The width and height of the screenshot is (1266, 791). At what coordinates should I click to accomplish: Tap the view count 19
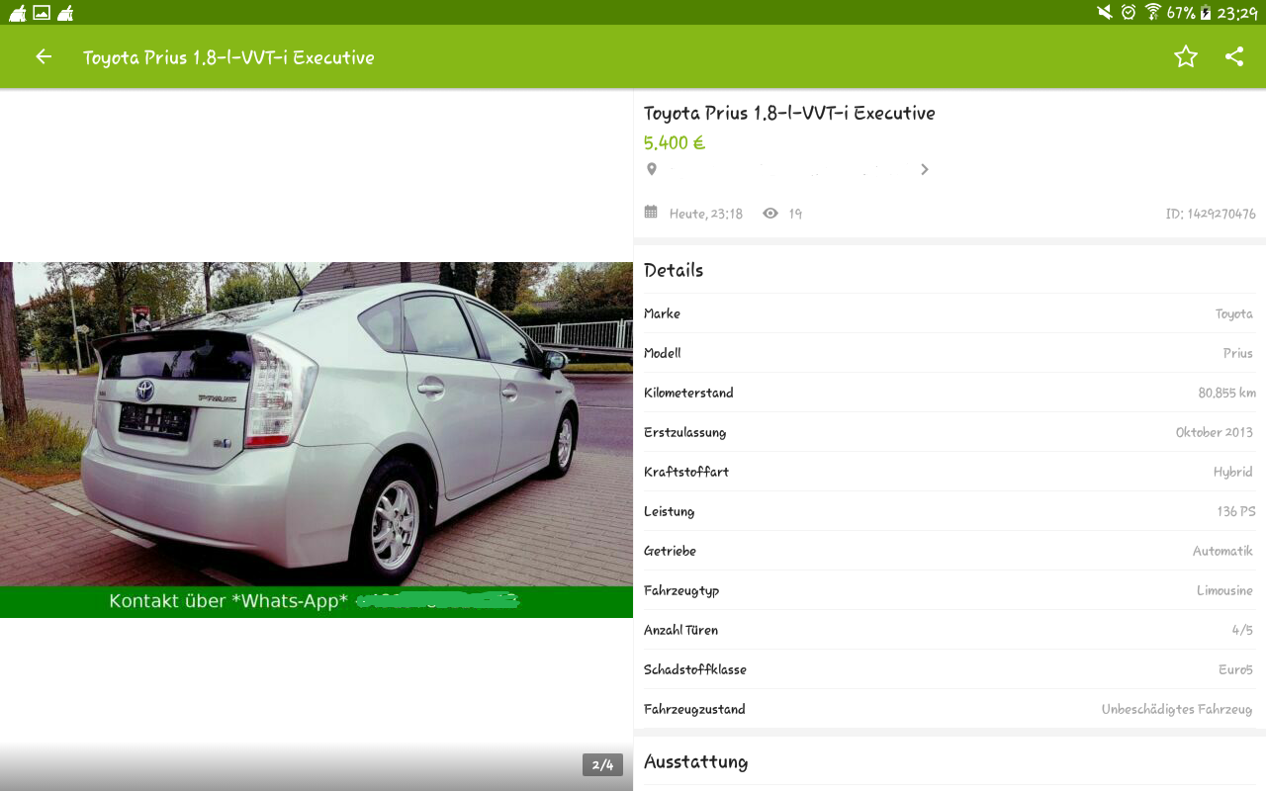coord(795,214)
